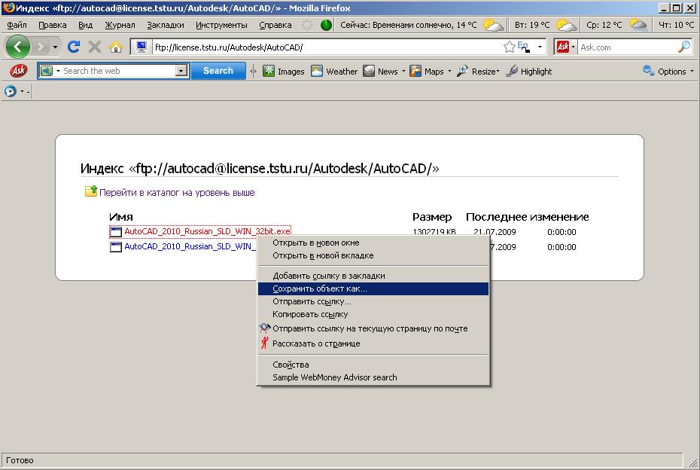700x470 pixels.
Task: Open the Ask toolbar Options menu
Action: coord(668,71)
